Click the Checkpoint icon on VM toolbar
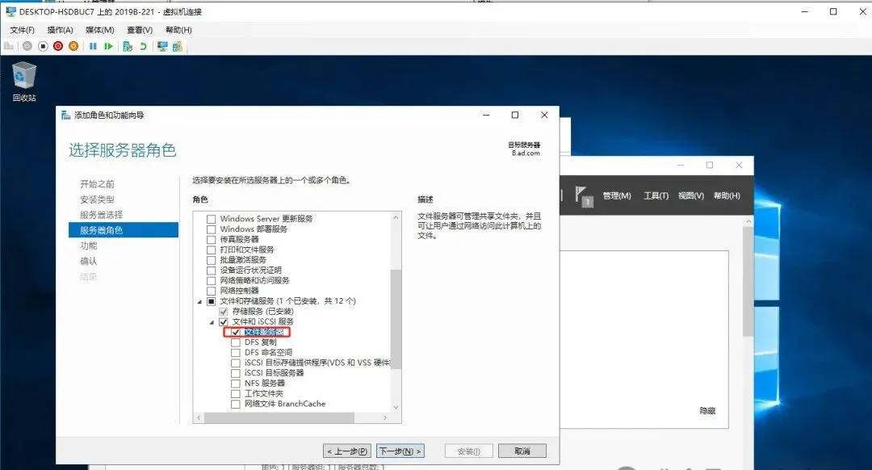The width and height of the screenshot is (872, 470). point(127,46)
